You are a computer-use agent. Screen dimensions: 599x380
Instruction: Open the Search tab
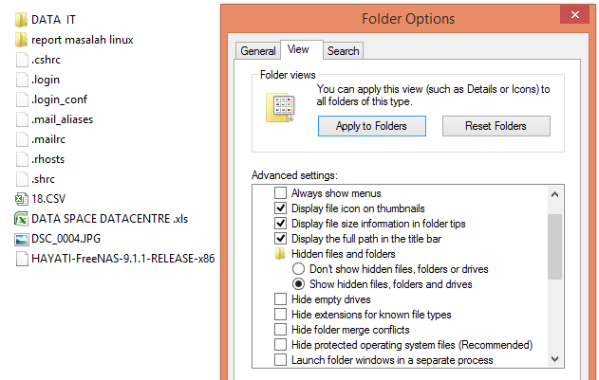343,51
